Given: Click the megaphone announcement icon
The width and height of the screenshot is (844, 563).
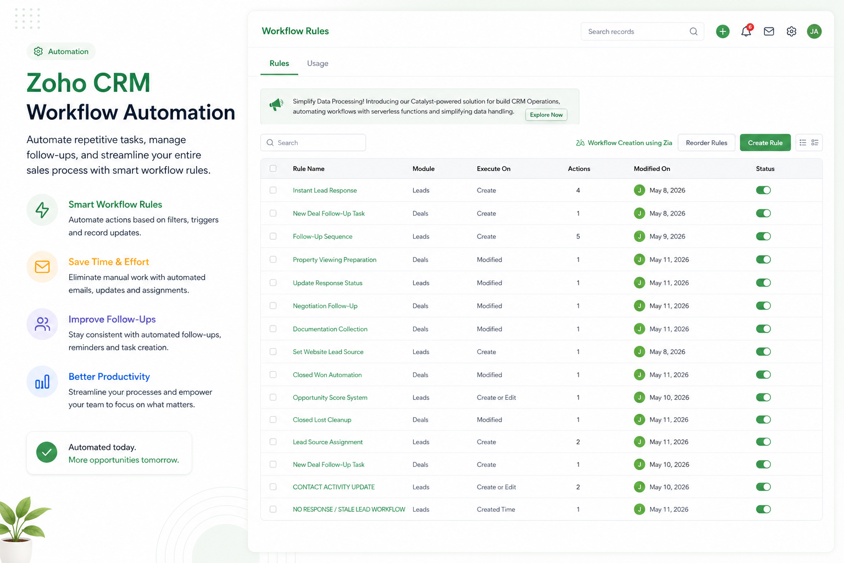Looking at the screenshot, I should (x=276, y=104).
